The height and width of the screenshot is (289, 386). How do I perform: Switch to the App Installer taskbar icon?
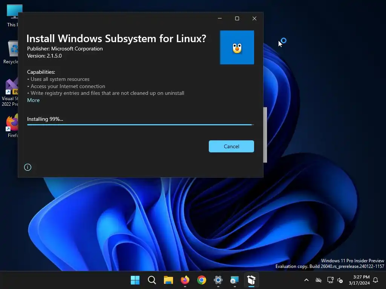point(251,280)
